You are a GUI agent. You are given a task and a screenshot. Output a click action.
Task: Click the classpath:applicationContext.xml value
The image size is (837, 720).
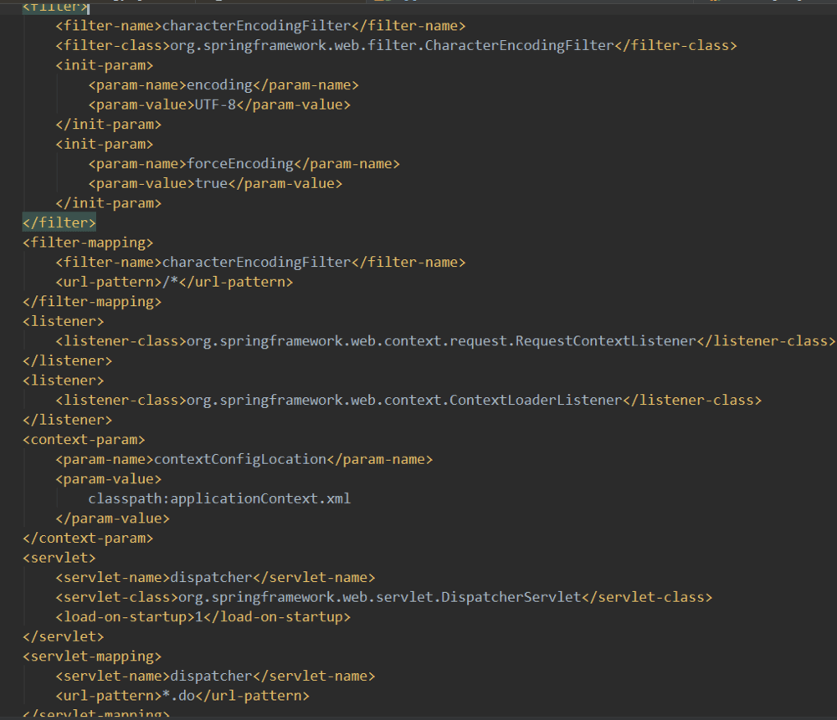coord(219,498)
